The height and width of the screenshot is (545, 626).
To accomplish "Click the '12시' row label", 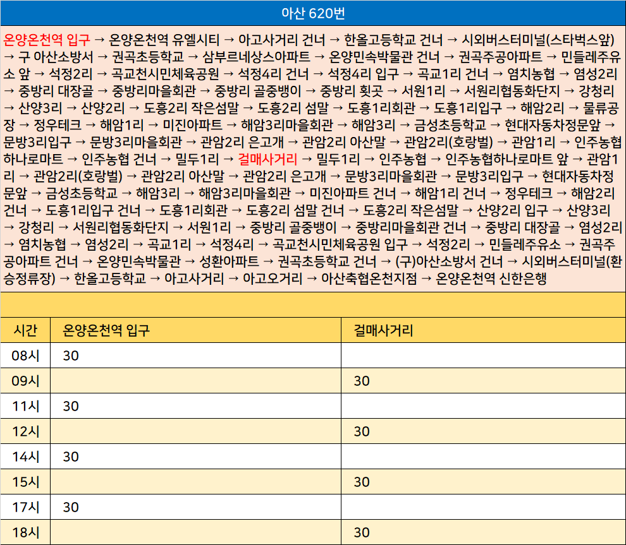I will tap(25, 431).
